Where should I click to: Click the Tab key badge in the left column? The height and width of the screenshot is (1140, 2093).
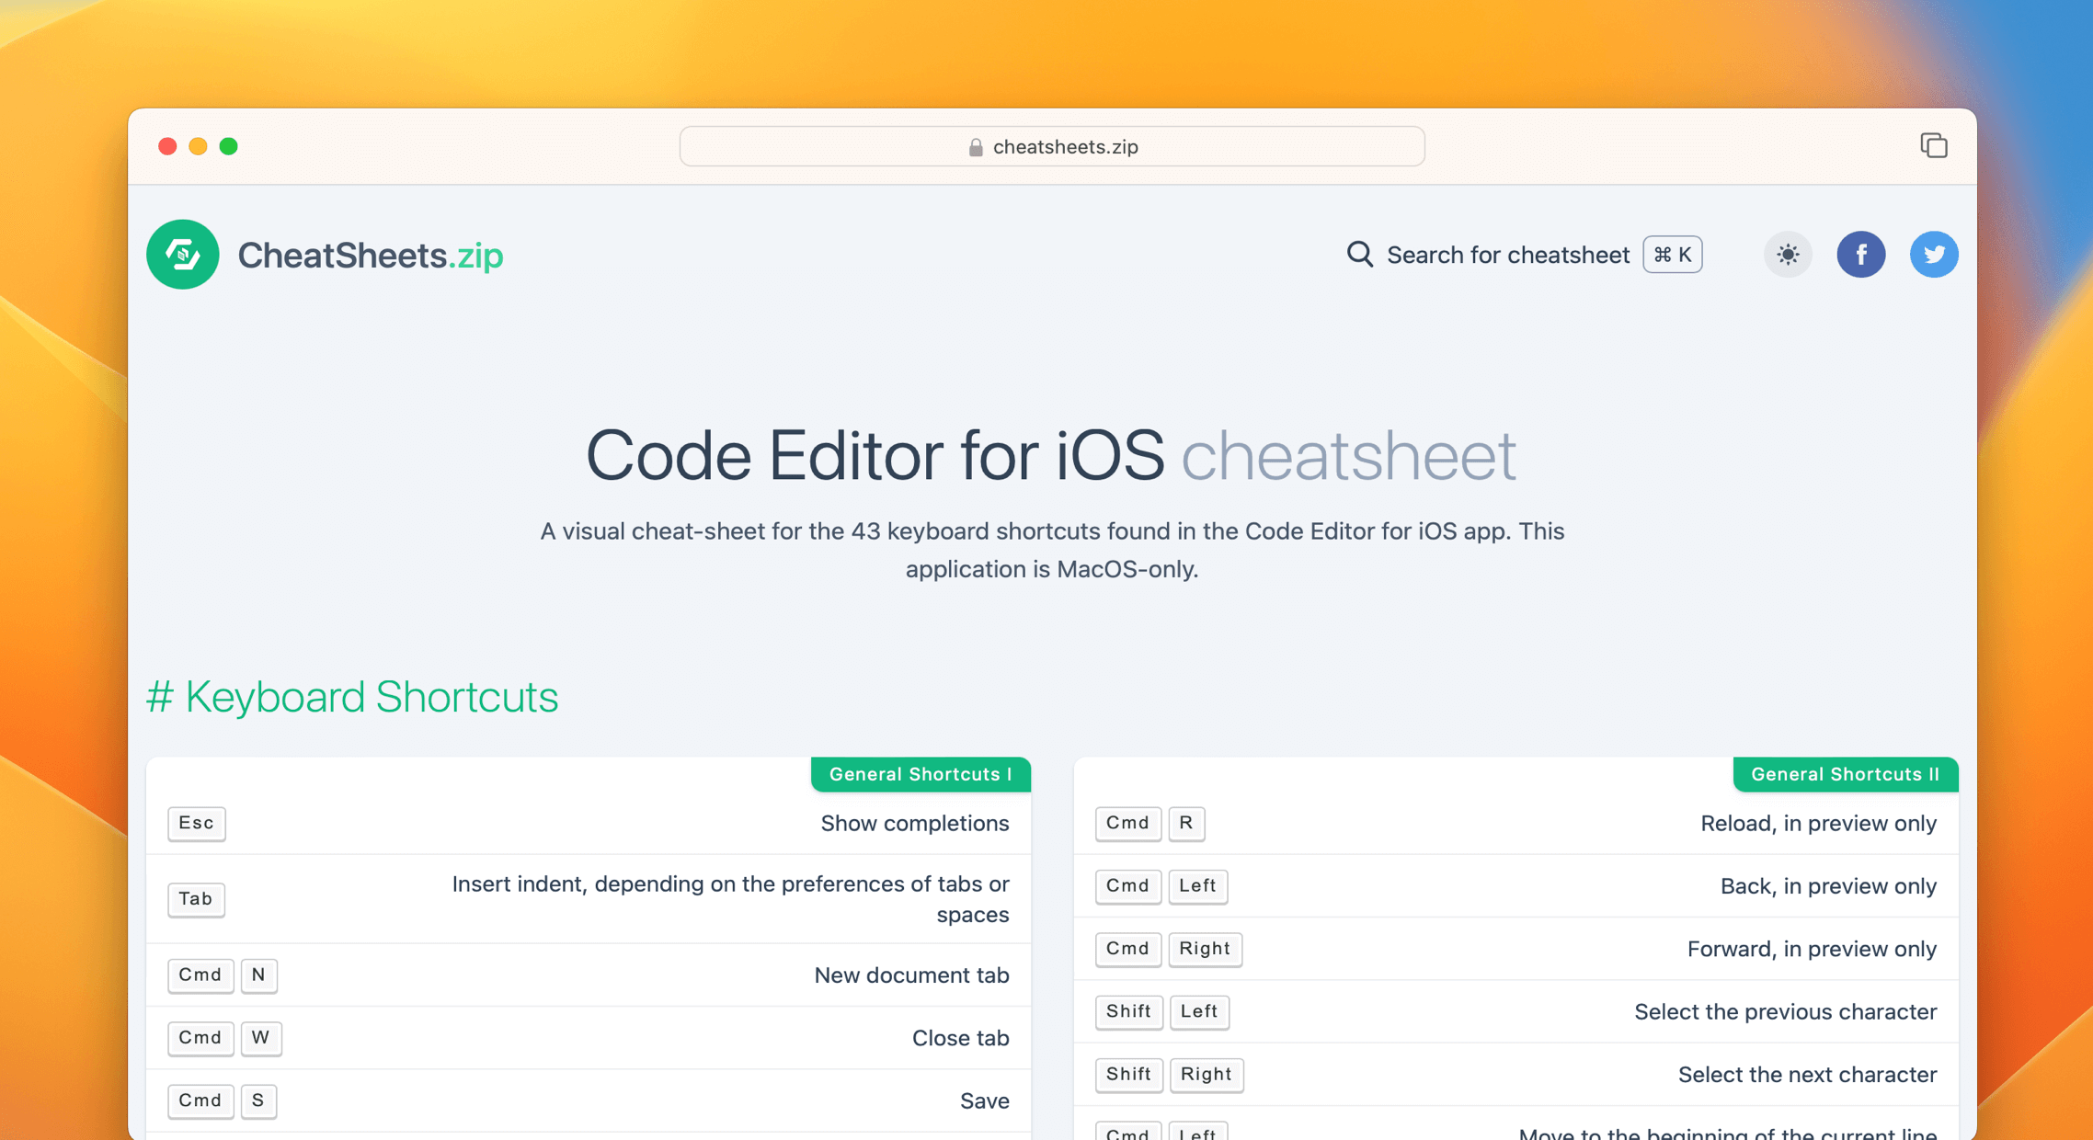(196, 899)
